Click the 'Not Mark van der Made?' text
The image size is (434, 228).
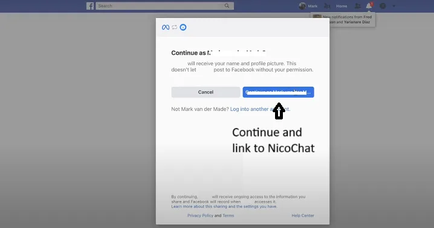(x=200, y=109)
